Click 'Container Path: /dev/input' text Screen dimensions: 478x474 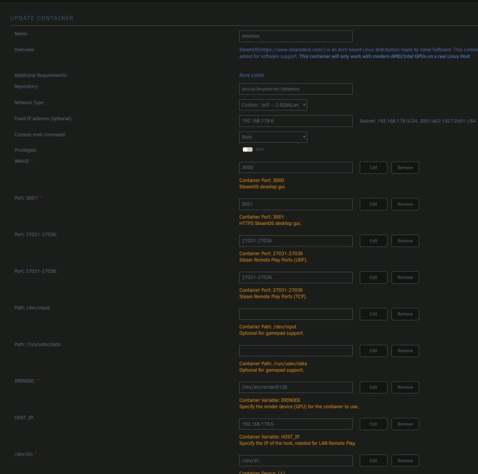[x=267, y=327]
